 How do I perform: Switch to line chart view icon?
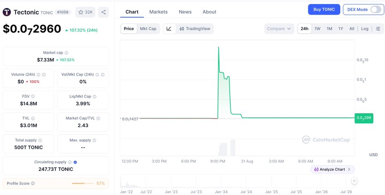[169, 29]
